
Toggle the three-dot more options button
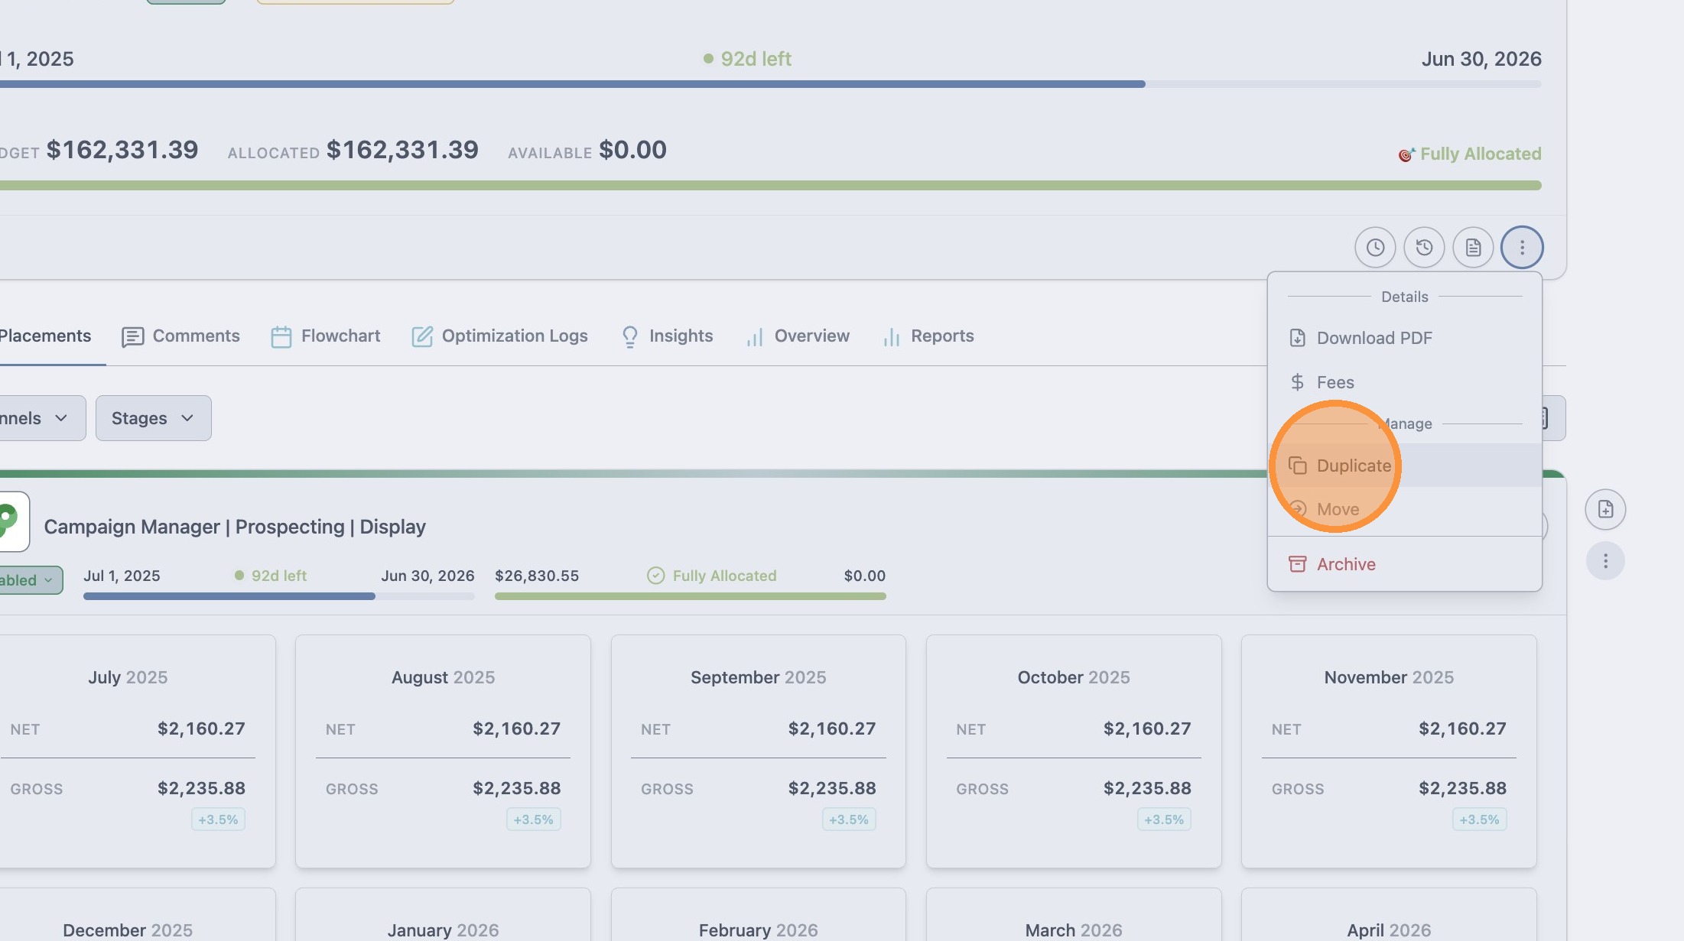click(x=1522, y=248)
